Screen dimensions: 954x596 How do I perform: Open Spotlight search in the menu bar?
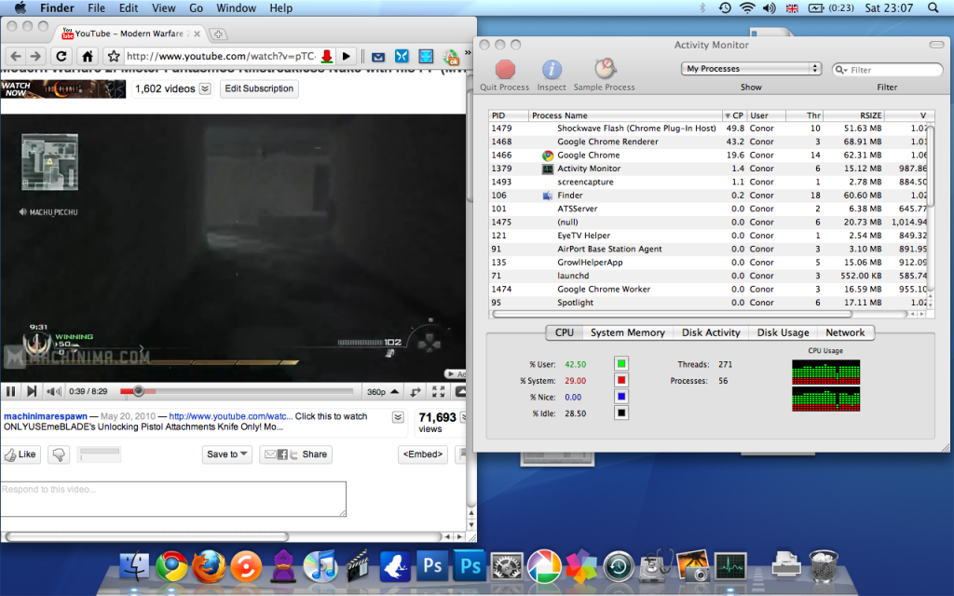934,7
